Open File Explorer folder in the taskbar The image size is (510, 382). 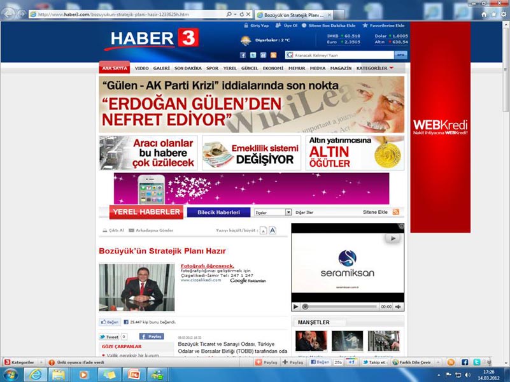59,375
